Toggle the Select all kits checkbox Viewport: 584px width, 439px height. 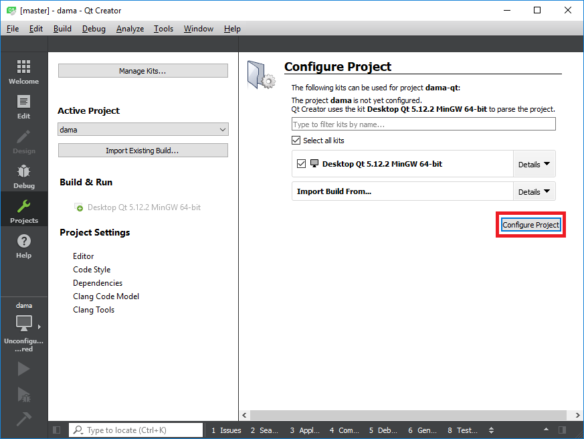(296, 140)
